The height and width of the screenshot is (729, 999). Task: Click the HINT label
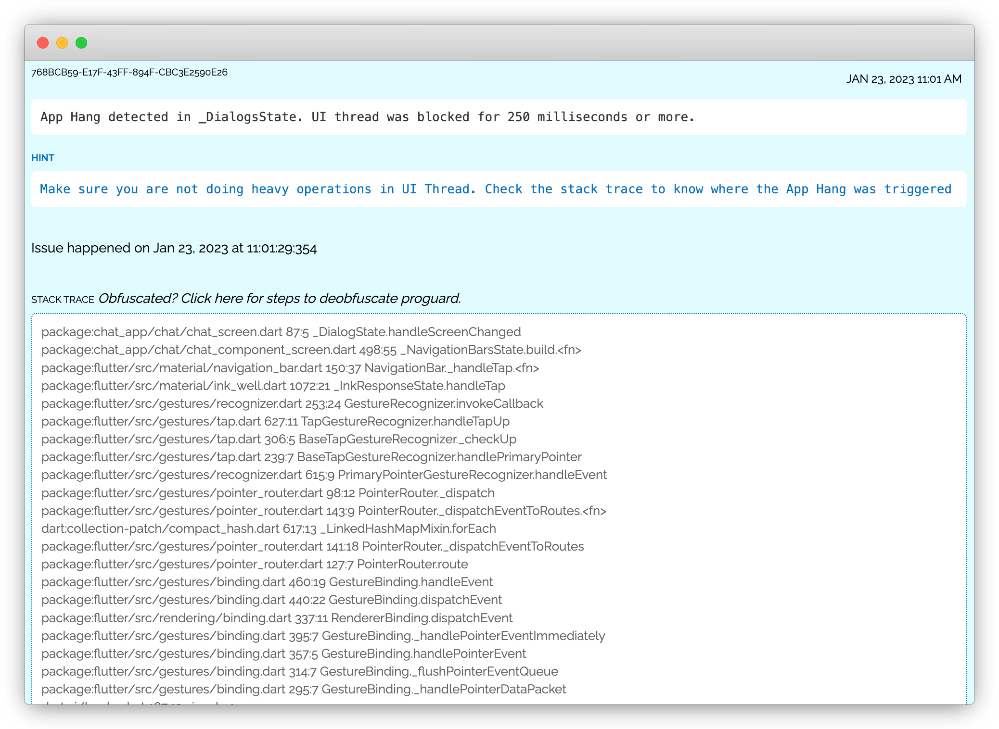pyautogui.click(x=43, y=158)
